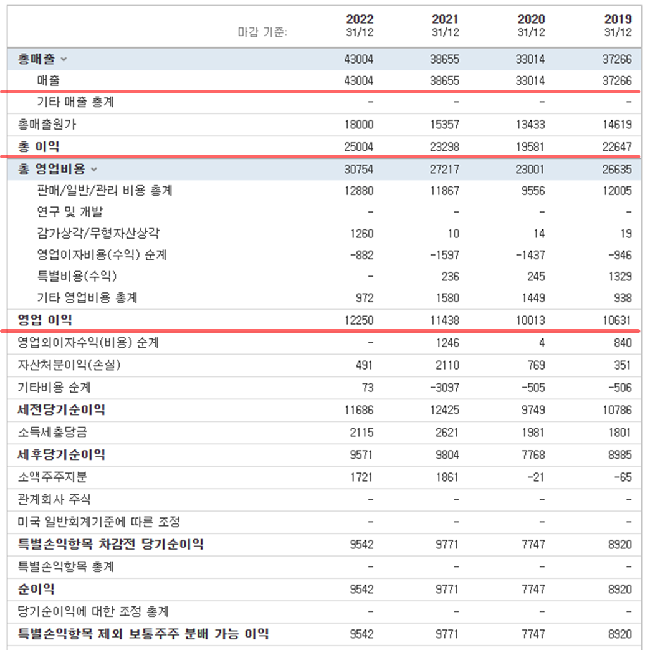Click 2022 소득세충당금 value 2115
This screenshot has height=650, width=645.
(x=361, y=433)
